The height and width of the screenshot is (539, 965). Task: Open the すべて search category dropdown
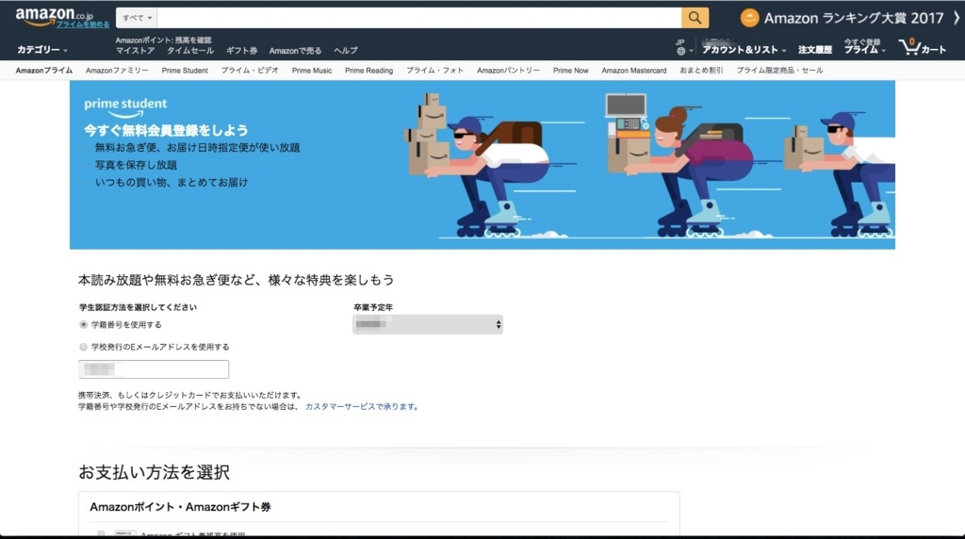137,18
